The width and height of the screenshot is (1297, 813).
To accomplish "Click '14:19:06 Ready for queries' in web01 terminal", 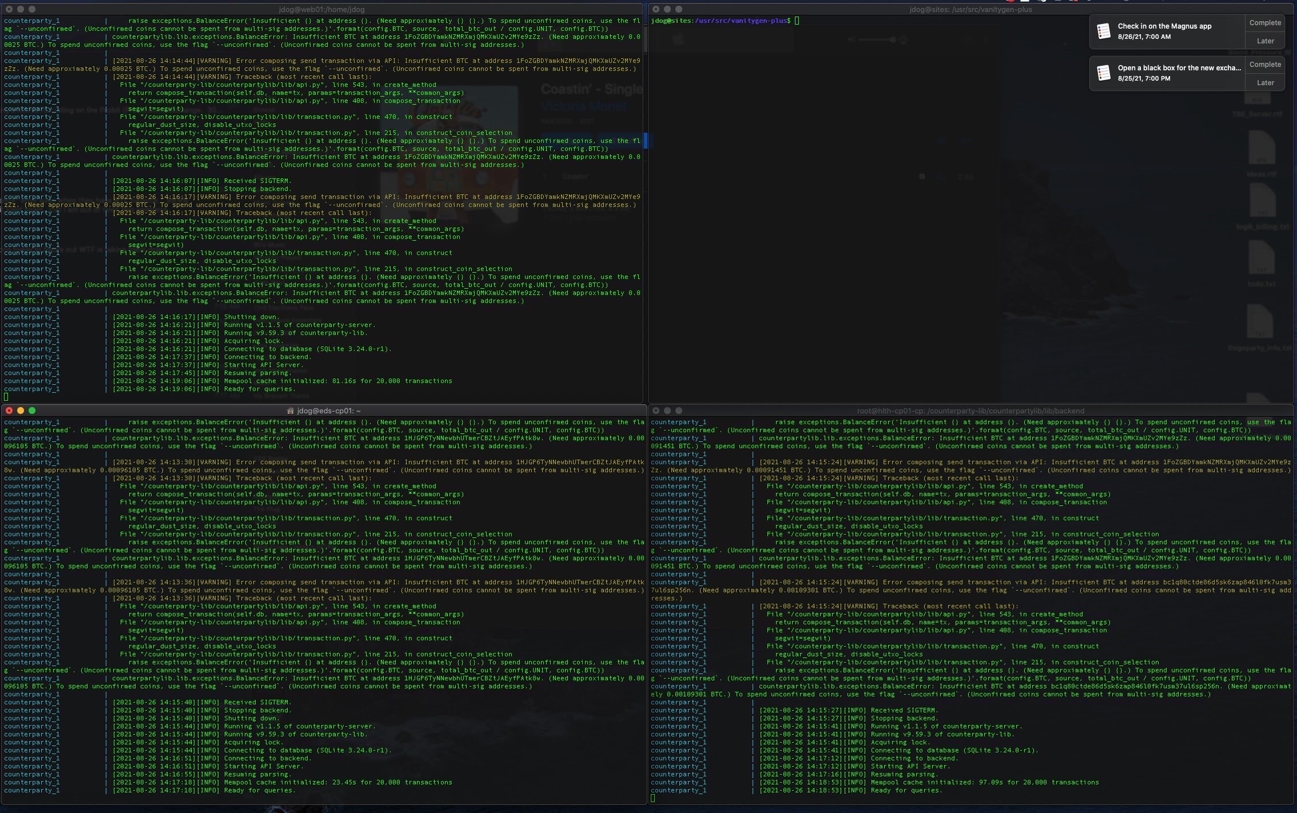I will pyautogui.click(x=204, y=389).
